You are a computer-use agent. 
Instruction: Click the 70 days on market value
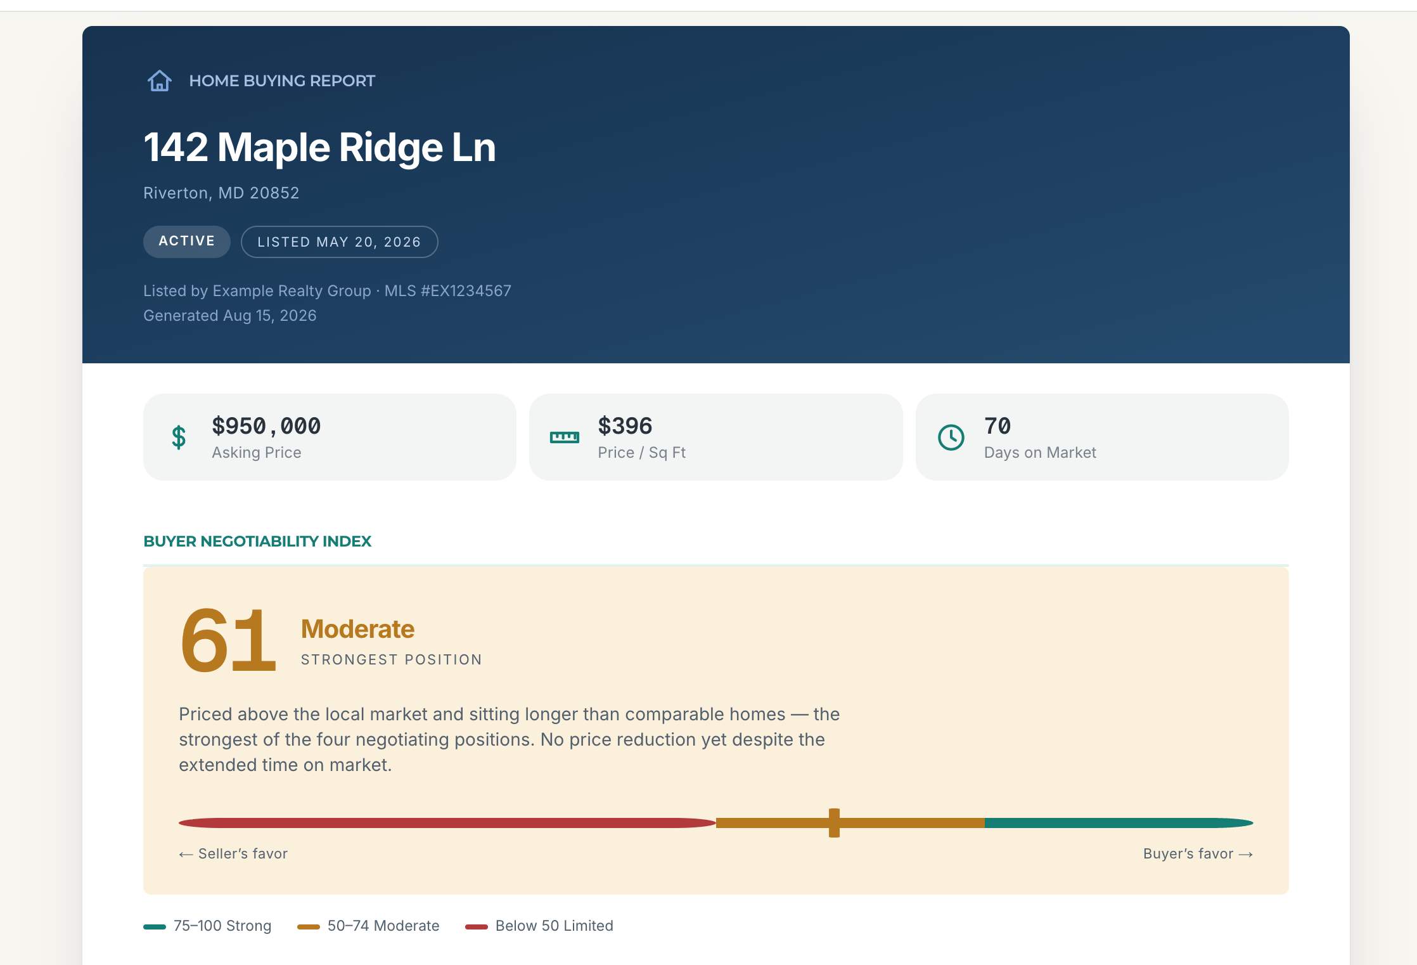pyautogui.click(x=997, y=425)
